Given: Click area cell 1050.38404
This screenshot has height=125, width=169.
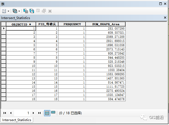Looking at the screenshot, I should (x=105, y=70).
